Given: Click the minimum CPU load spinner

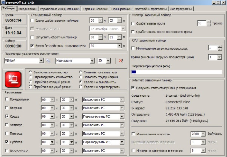Looking at the screenshot, I should click(219, 48).
